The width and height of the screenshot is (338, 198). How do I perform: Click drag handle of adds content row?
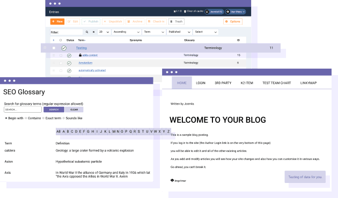coord(54,55)
